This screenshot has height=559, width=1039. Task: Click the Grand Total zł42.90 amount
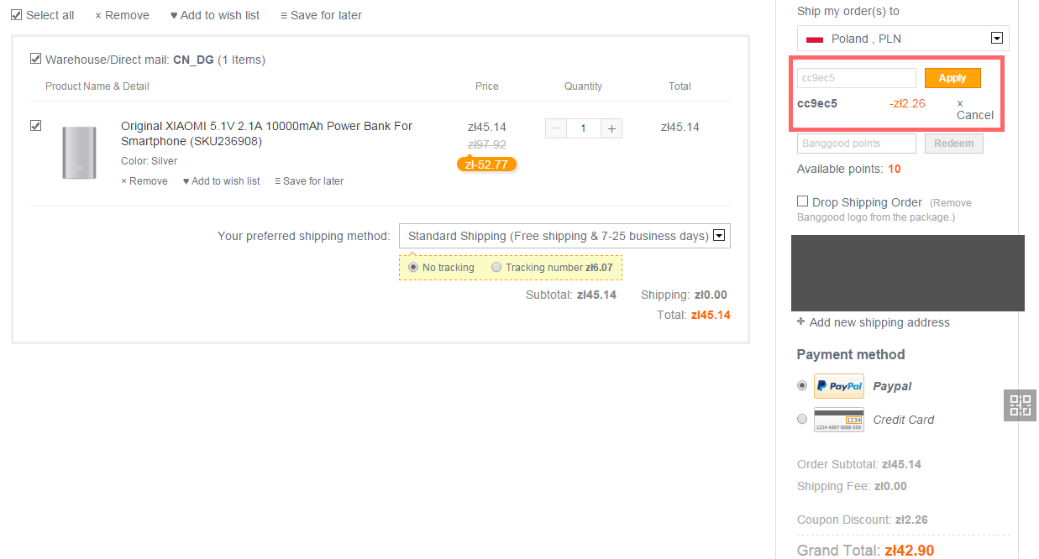click(x=910, y=551)
